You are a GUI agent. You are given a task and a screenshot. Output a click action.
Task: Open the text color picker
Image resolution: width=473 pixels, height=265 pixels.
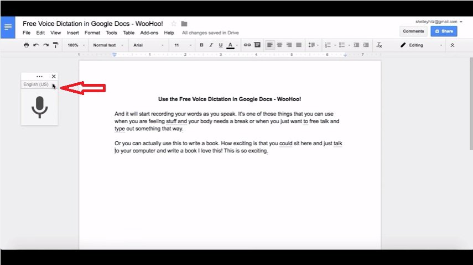click(x=232, y=45)
